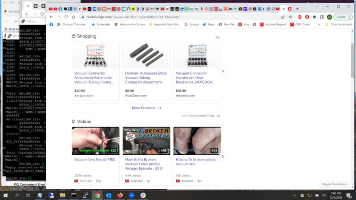356x200 pixels.
Task: Open the Outlook taskbar icon
Action: tap(109, 195)
